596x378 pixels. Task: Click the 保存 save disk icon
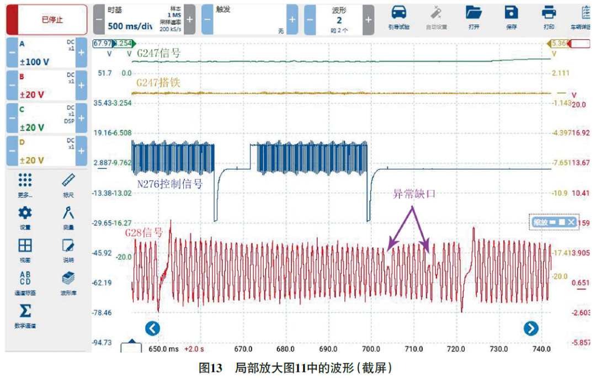(511, 18)
